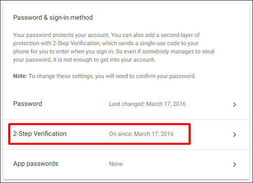Expand App passwords using its right arrow
The image size is (253, 183).
tap(235, 165)
